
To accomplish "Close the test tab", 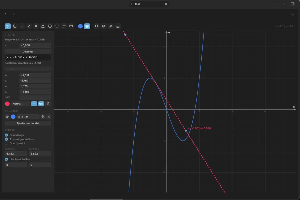I will (x=166, y=4).
